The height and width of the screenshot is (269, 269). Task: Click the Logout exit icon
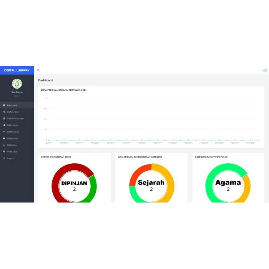[x=4, y=158]
